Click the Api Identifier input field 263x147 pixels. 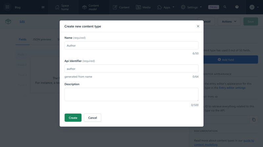[x=131, y=69]
